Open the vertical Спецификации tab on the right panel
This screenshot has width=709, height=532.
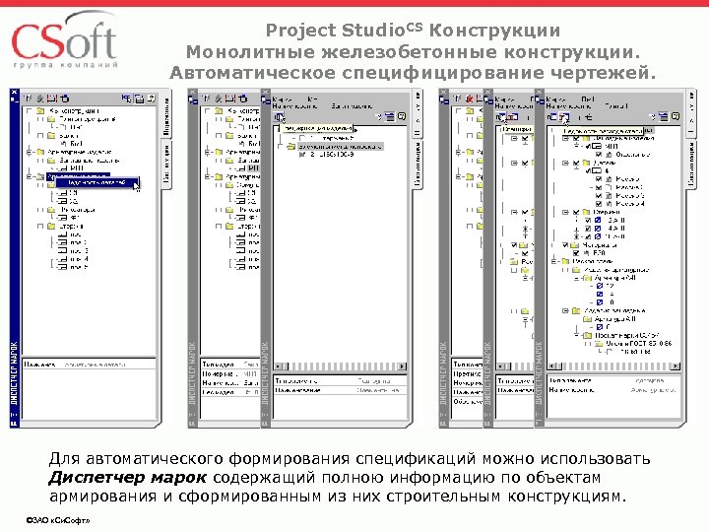(691, 165)
